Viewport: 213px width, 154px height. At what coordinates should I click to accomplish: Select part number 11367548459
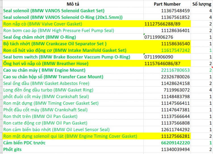pos(167,11)
